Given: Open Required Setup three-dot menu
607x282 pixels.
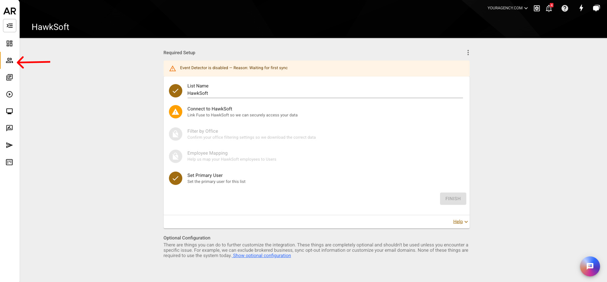Looking at the screenshot, I should coord(468,53).
